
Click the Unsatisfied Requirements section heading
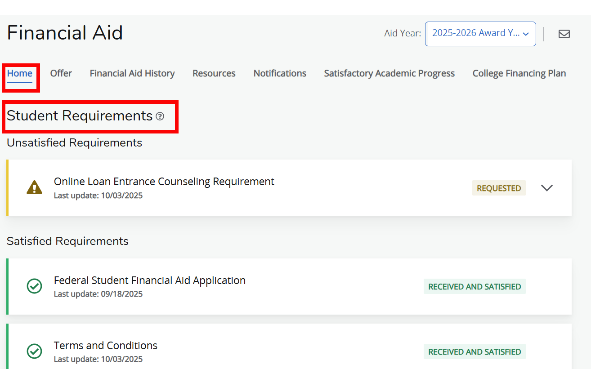pyautogui.click(x=74, y=142)
